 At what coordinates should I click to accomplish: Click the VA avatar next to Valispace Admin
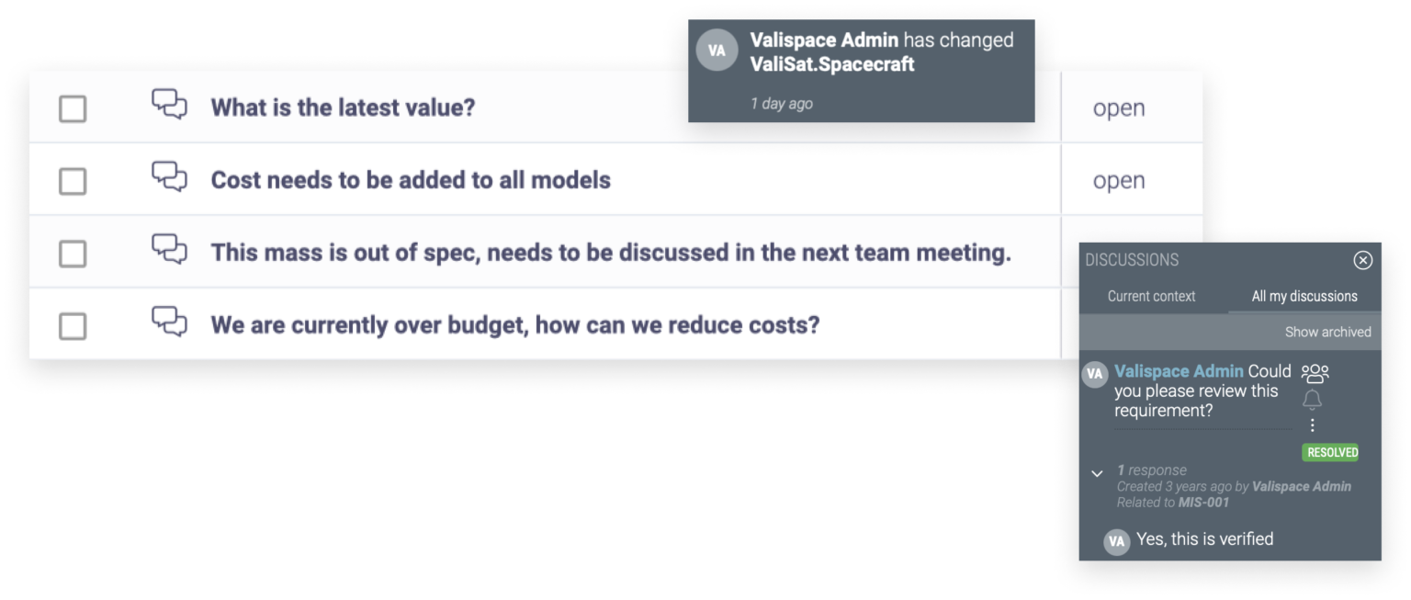(x=1094, y=373)
